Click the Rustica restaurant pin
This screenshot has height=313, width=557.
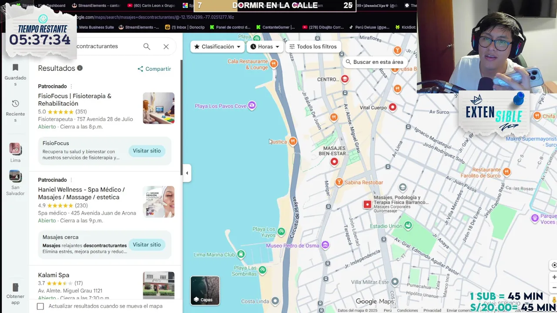click(293, 141)
